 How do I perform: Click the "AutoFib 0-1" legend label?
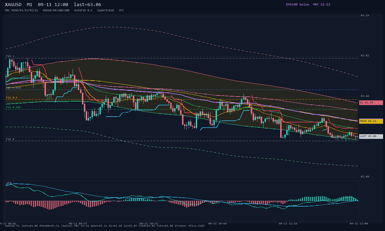coord(83,10)
